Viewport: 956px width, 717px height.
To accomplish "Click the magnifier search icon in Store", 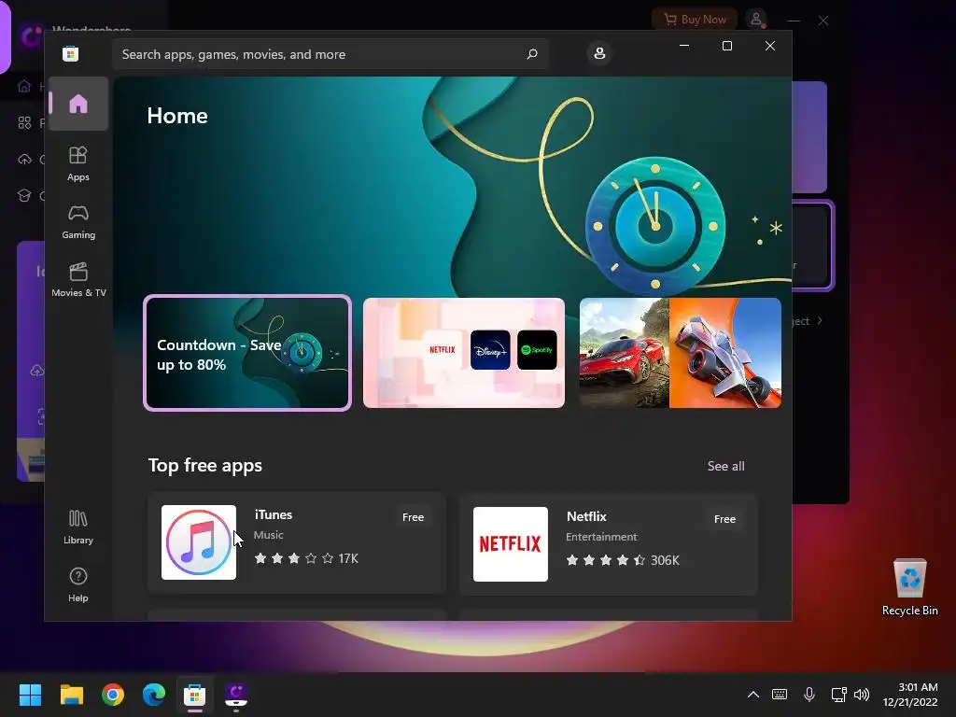I will 531,54.
